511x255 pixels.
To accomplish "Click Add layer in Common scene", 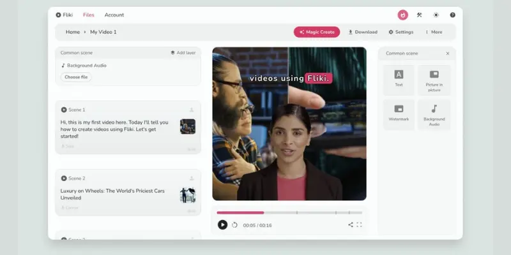I will pyautogui.click(x=183, y=53).
